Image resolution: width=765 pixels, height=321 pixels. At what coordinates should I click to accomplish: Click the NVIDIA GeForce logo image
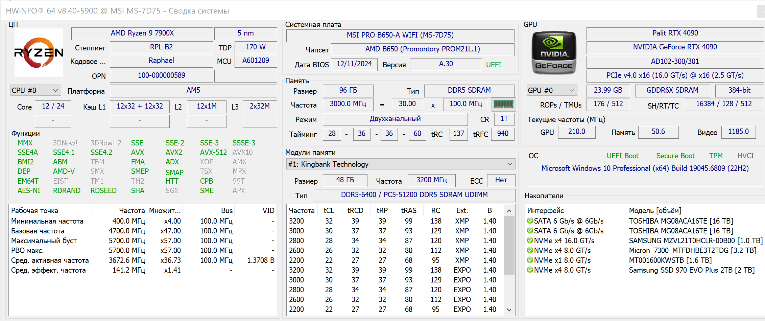[554, 53]
